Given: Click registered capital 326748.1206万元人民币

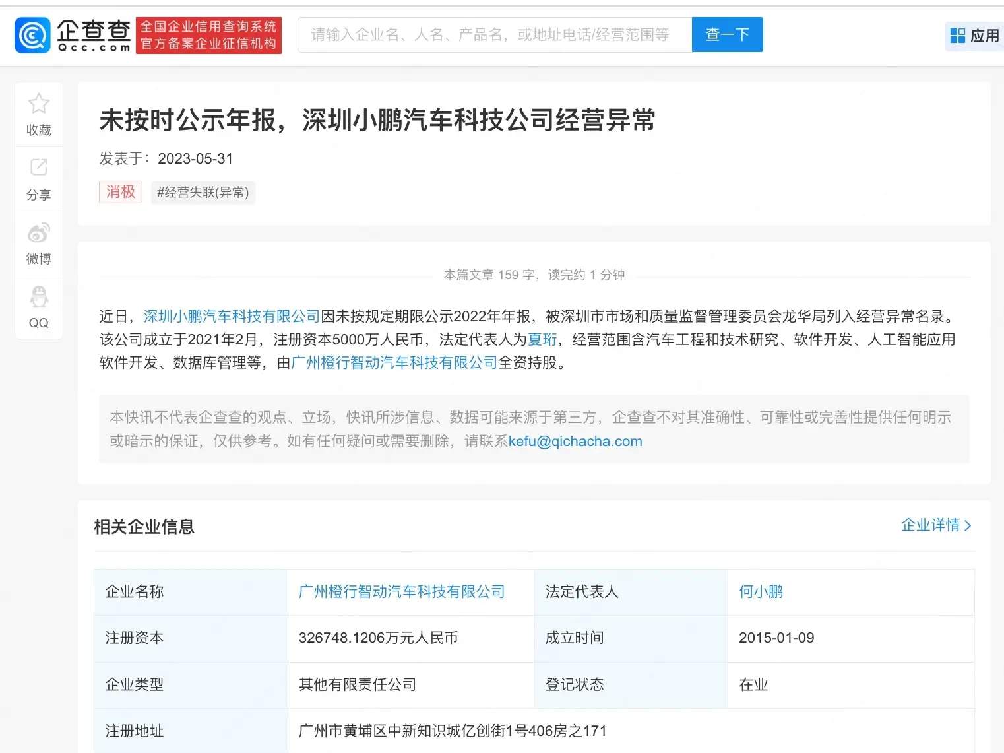Looking at the screenshot, I should click(x=378, y=638).
